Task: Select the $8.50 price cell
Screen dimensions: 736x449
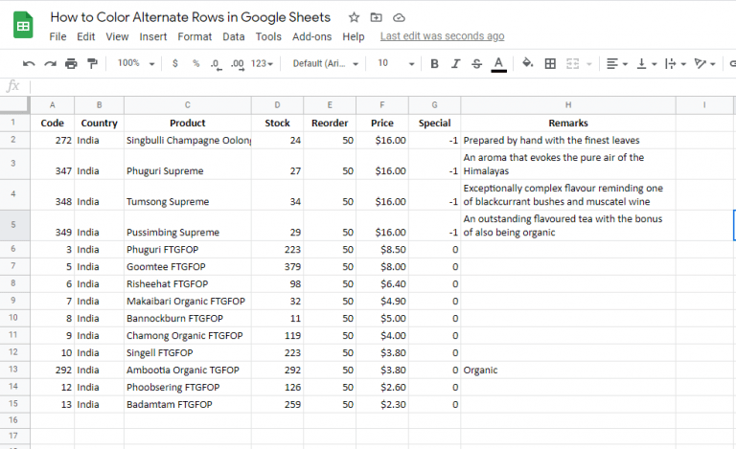Action: [382, 249]
